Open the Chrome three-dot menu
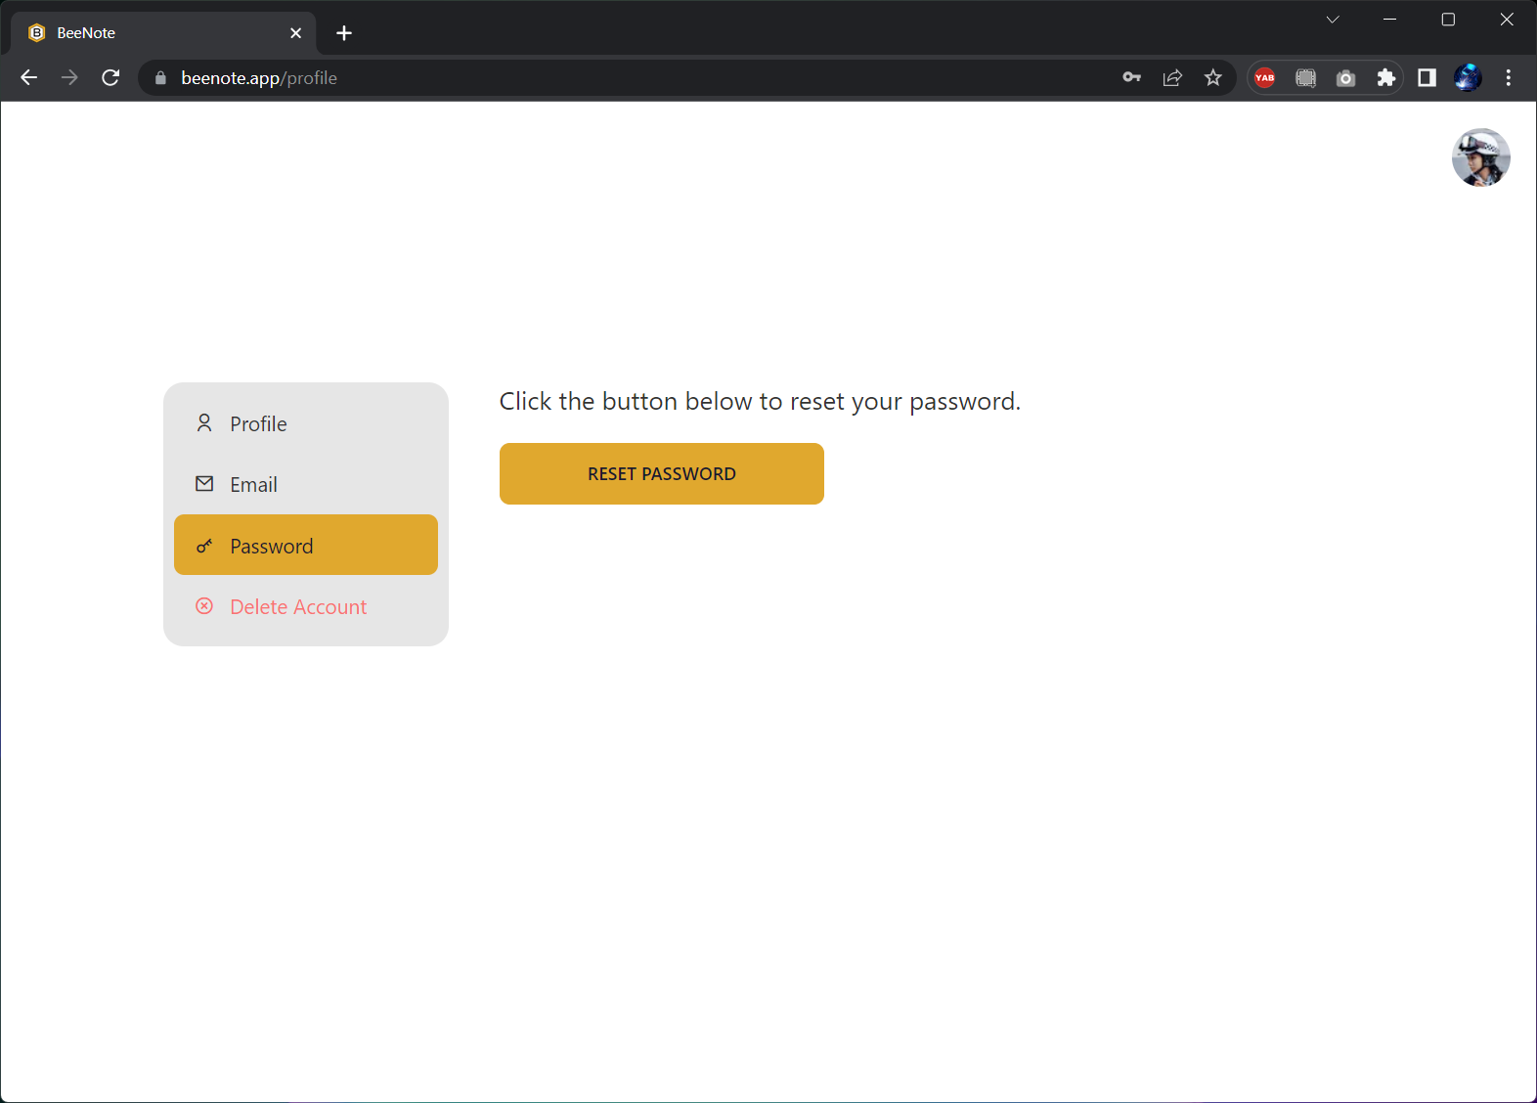This screenshot has height=1103, width=1537. point(1509,77)
